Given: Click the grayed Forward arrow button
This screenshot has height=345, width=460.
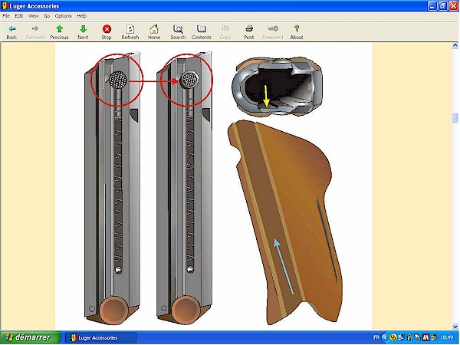Looking at the screenshot, I should coord(35,32).
